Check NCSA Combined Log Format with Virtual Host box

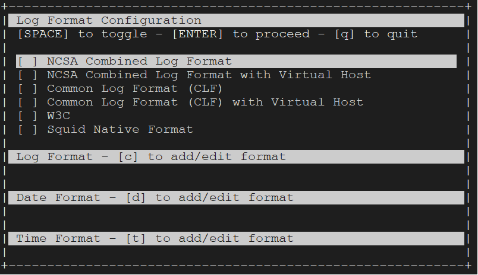[27, 75]
